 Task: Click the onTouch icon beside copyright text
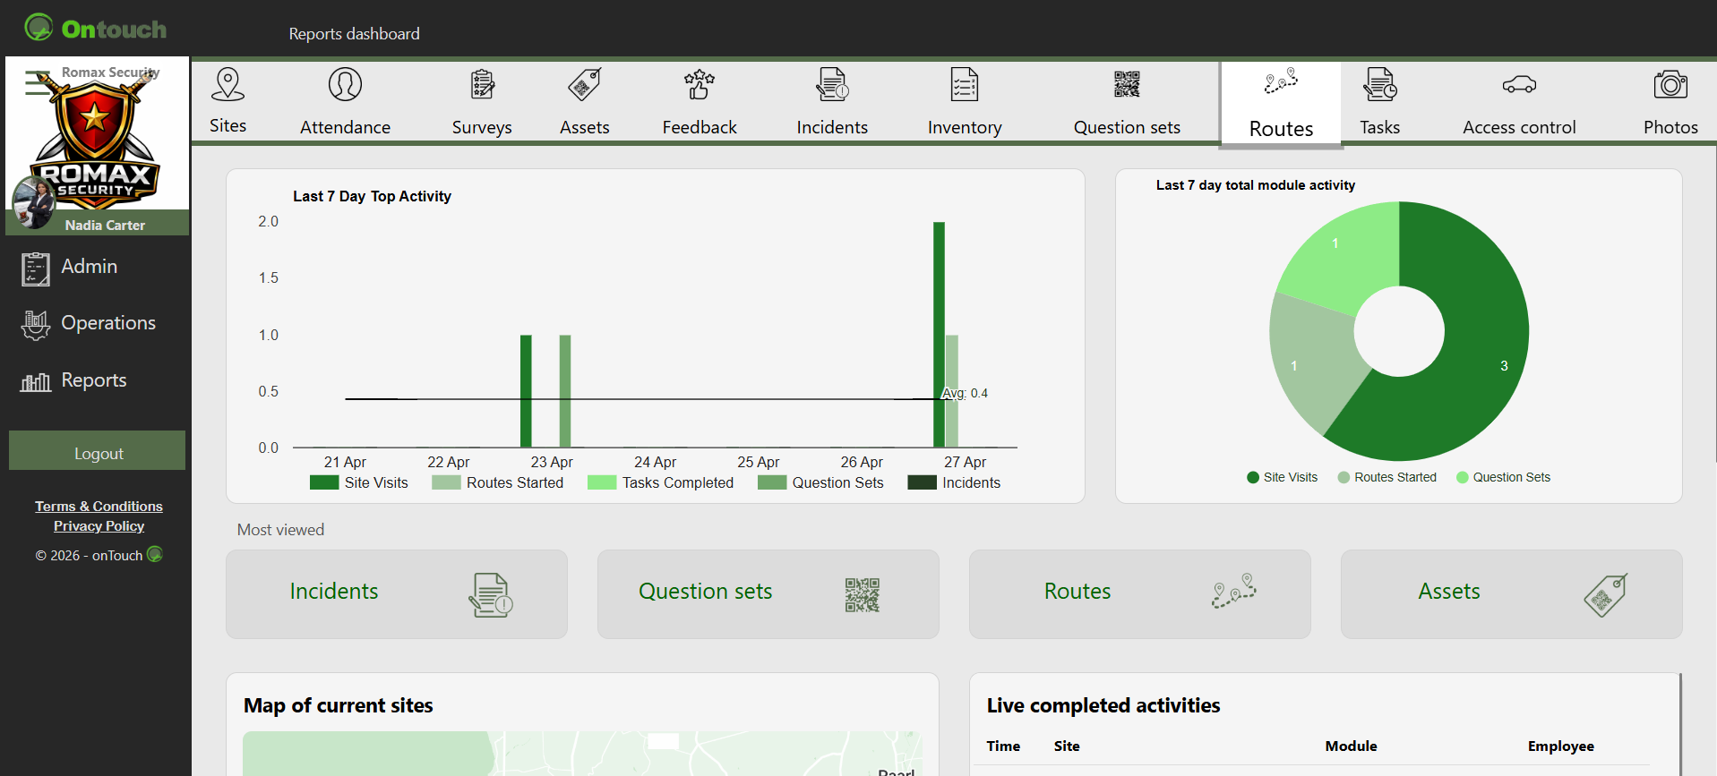click(x=155, y=554)
